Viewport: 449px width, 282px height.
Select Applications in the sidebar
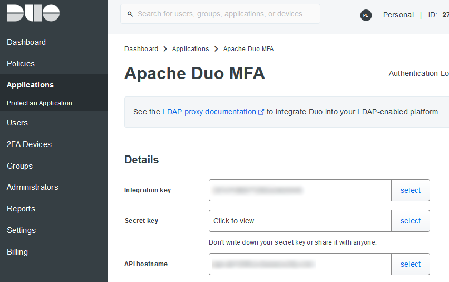(30, 85)
